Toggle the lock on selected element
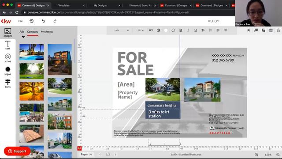The width and height of the screenshot is (282, 159). tap(278, 30)
